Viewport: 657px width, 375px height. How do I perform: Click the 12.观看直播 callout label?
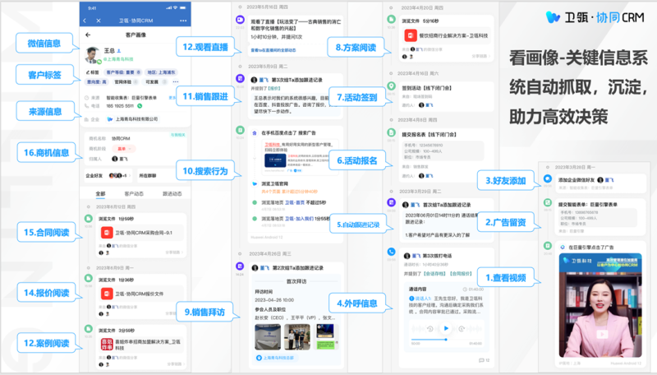click(210, 48)
